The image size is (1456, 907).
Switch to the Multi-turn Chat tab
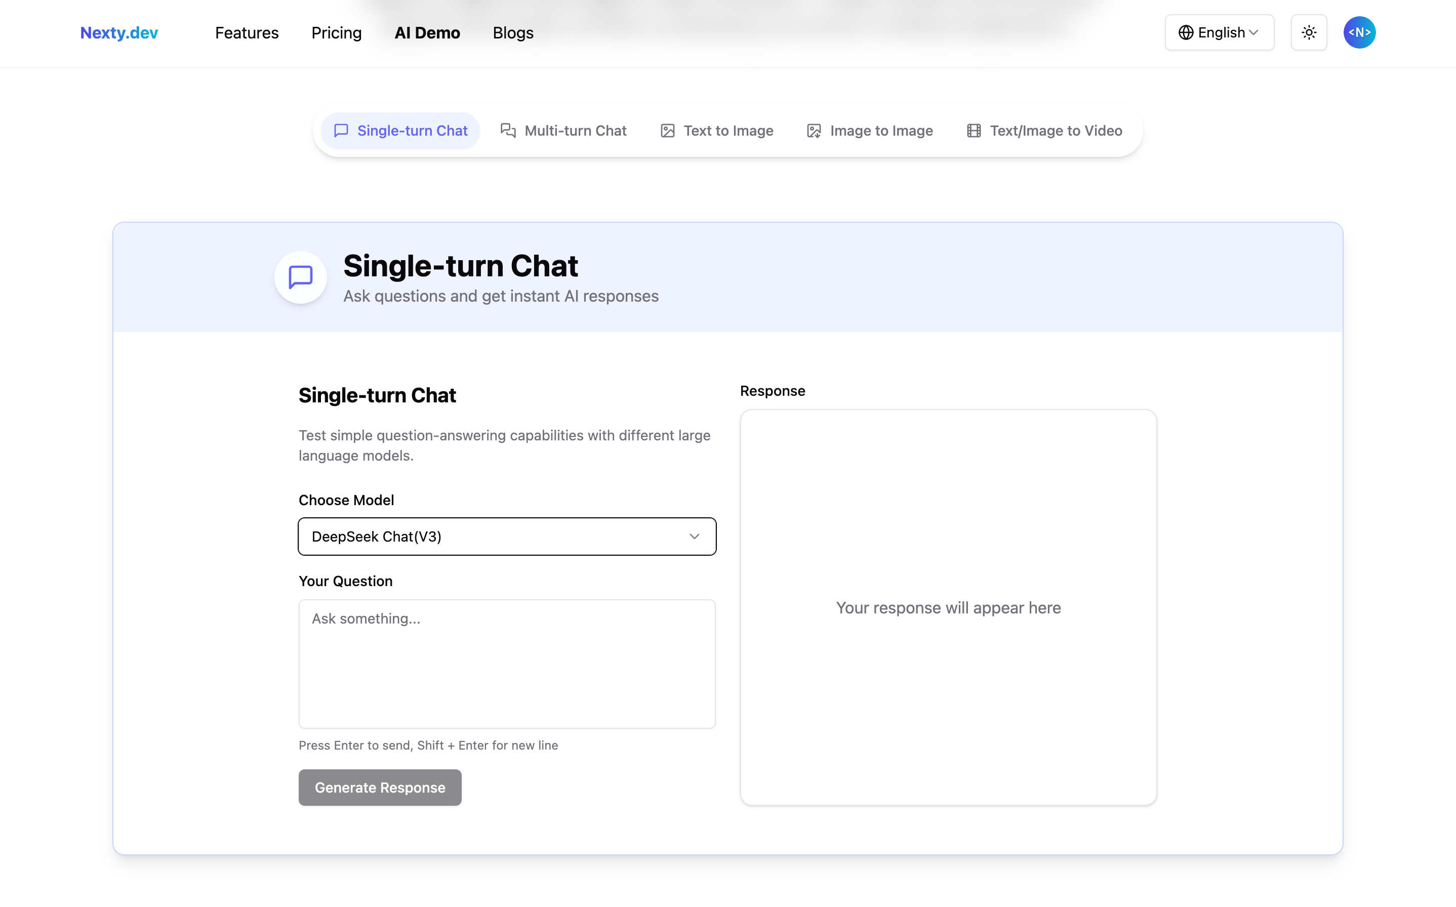click(x=564, y=131)
